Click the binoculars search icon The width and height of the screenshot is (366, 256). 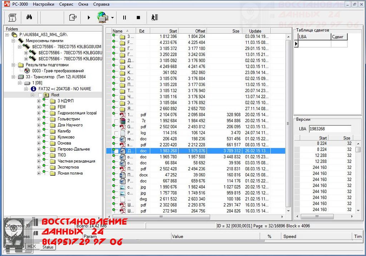(x=29, y=17)
